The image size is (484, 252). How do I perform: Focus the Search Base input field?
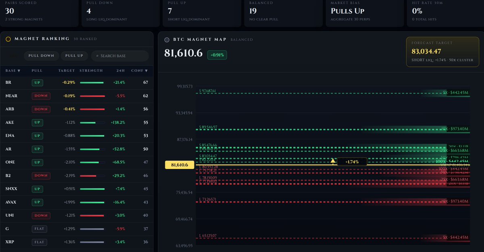click(x=120, y=56)
